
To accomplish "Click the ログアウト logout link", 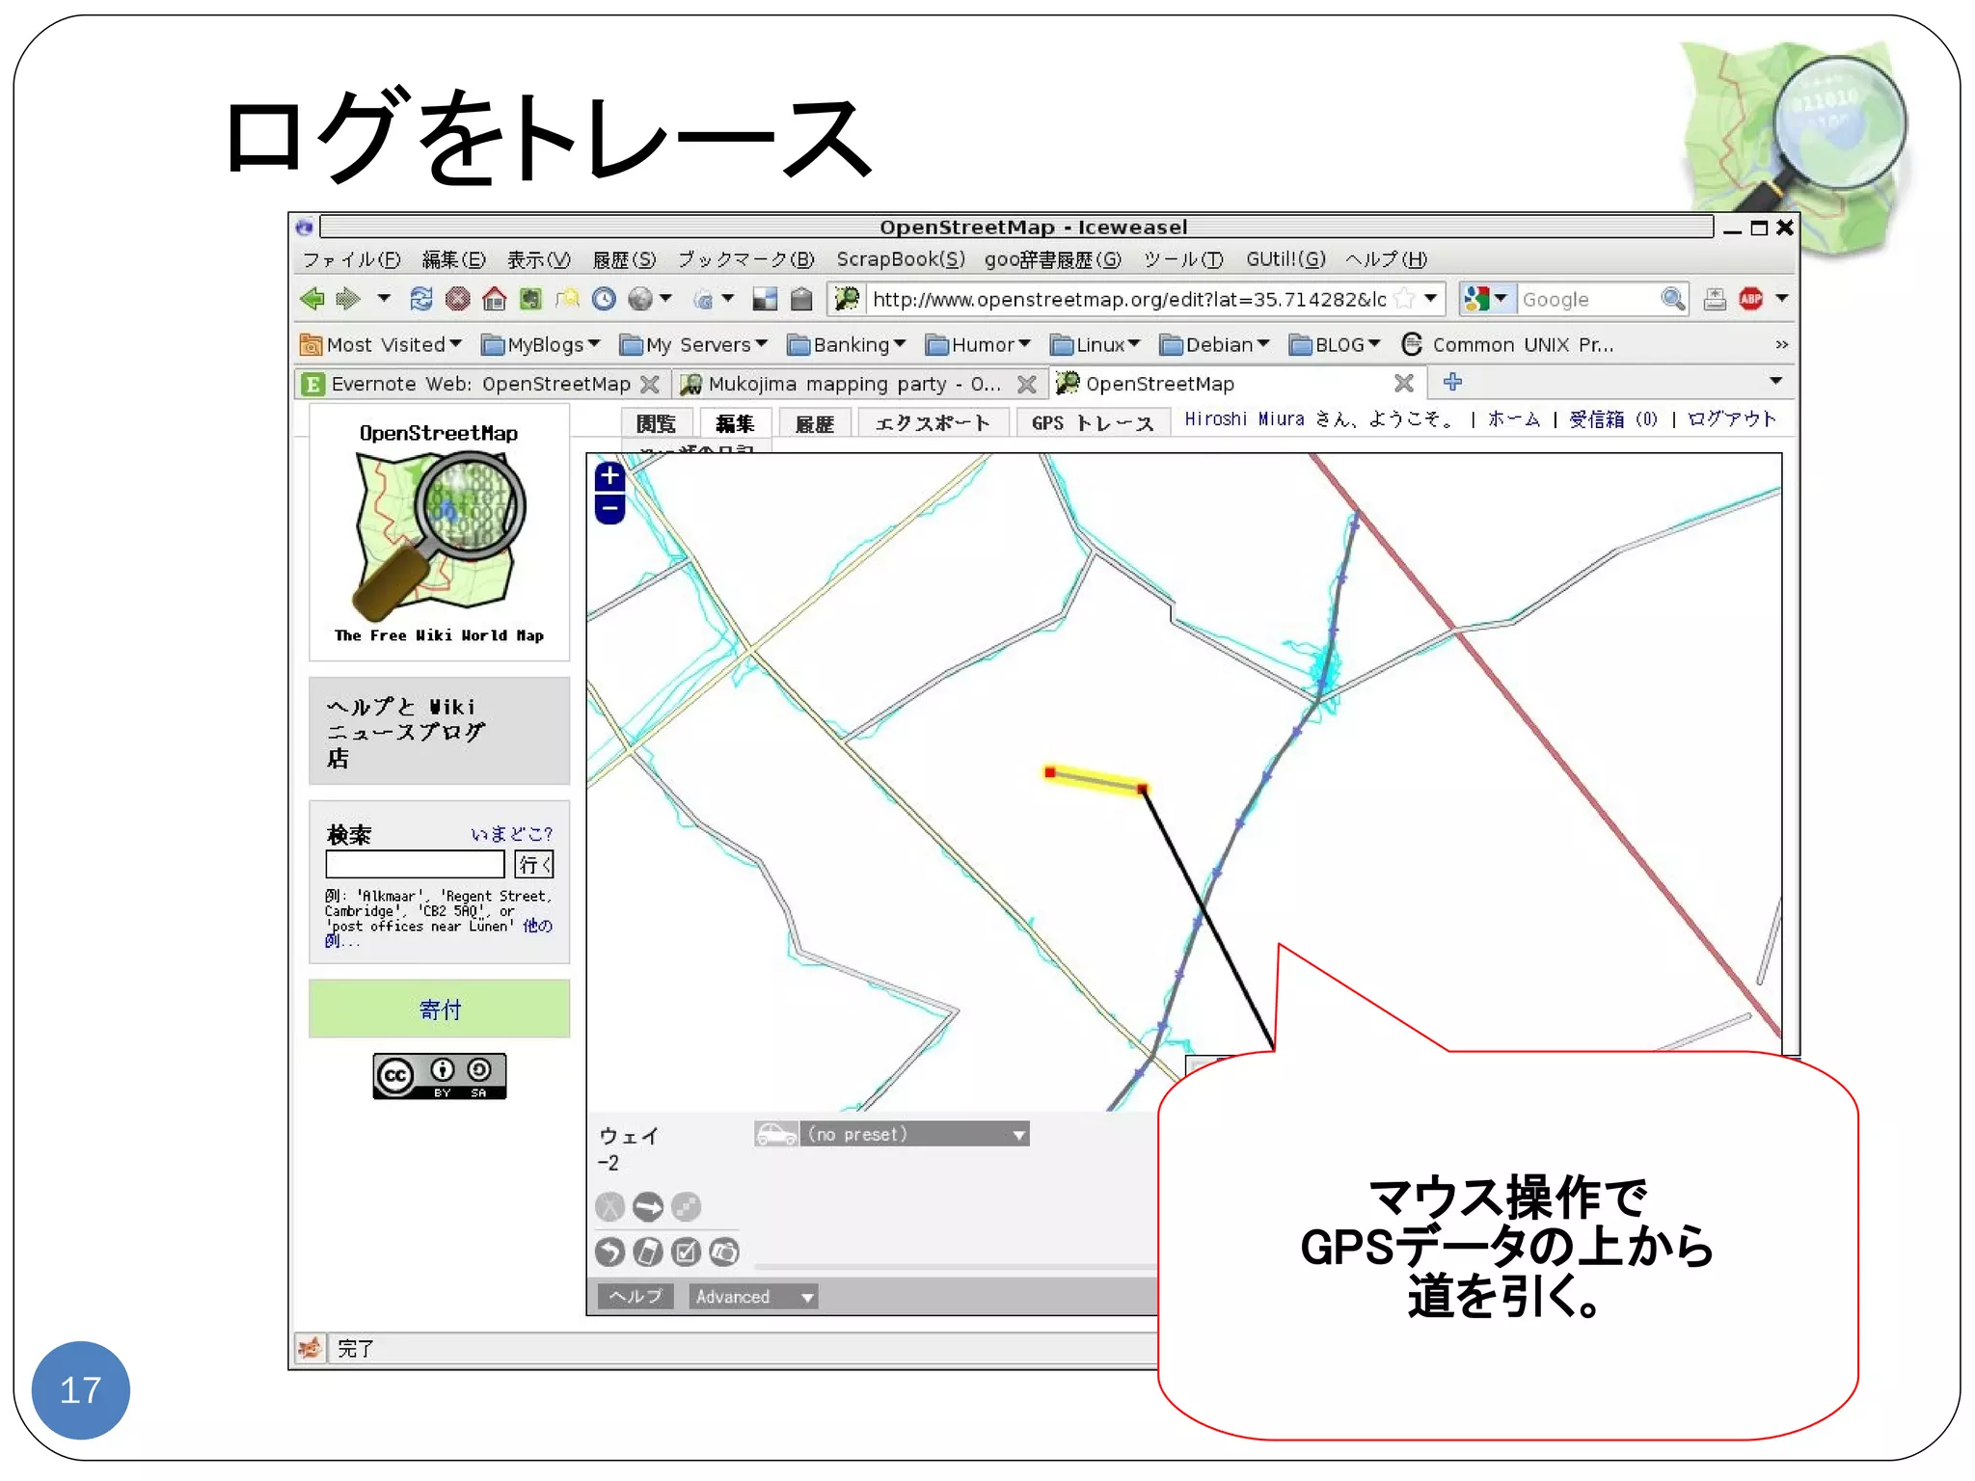I will pyautogui.click(x=1732, y=419).
